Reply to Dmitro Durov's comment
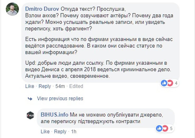The height and width of the screenshot is (138, 195). click(45, 86)
